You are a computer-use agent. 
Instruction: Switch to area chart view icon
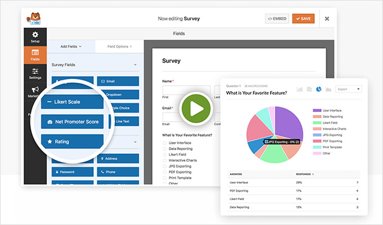click(x=328, y=89)
